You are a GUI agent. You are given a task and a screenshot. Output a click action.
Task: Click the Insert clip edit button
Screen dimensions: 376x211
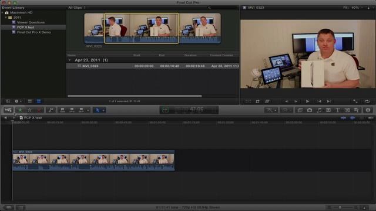click(72, 110)
